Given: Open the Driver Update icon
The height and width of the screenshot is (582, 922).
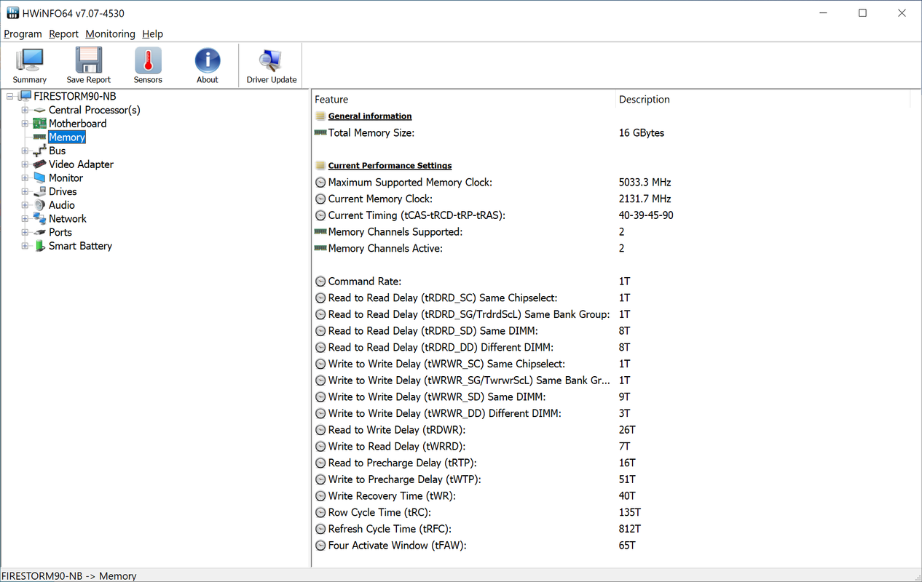Looking at the screenshot, I should (x=272, y=61).
